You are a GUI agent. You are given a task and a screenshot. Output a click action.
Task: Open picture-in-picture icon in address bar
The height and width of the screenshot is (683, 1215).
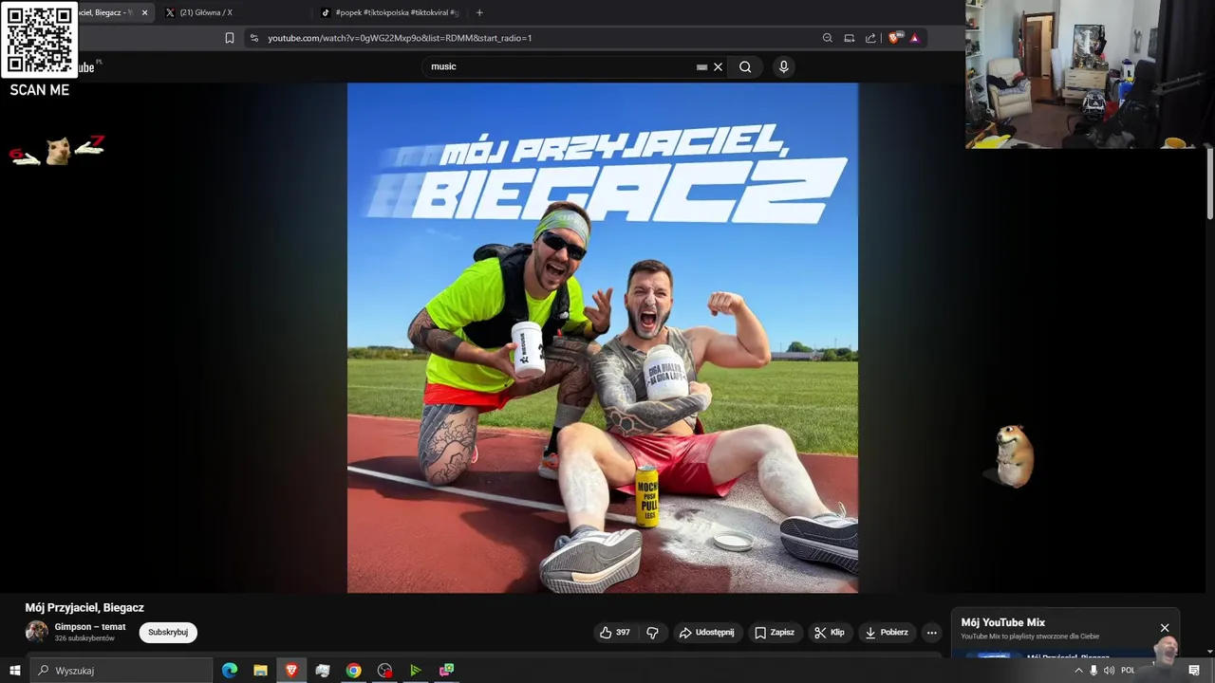pyautogui.click(x=849, y=38)
